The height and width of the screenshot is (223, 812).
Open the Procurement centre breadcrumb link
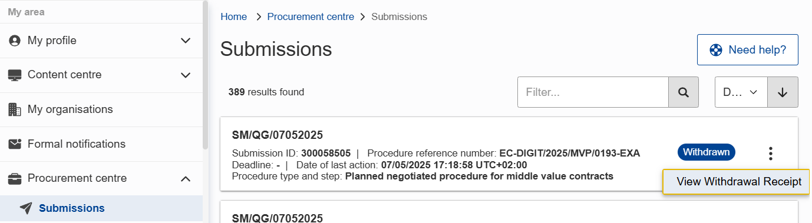311,16
